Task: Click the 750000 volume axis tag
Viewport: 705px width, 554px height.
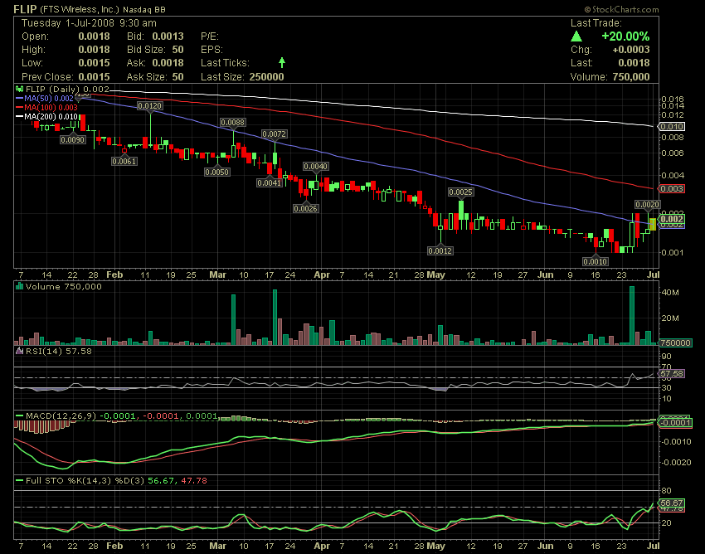Action: click(x=675, y=343)
